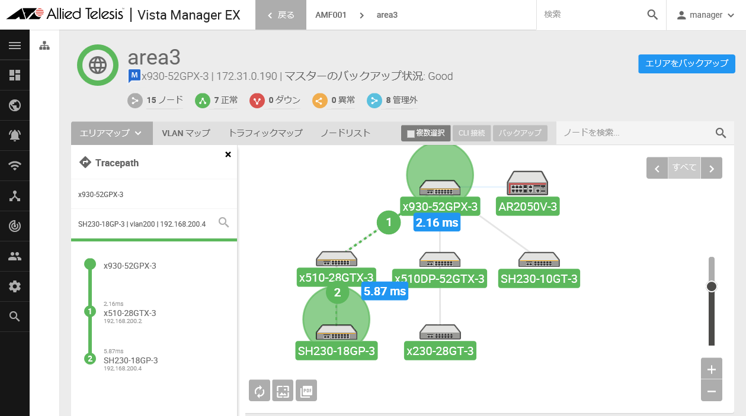
Task: Select the SH230-18GP-3 switch icon on map
Action: (337, 332)
